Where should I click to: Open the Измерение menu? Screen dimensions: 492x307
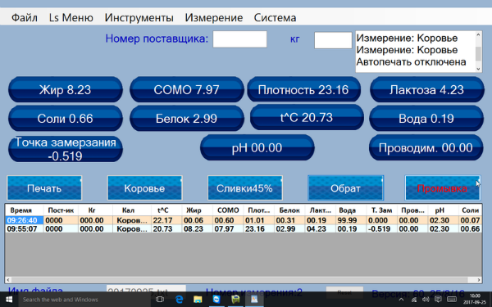point(214,17)
